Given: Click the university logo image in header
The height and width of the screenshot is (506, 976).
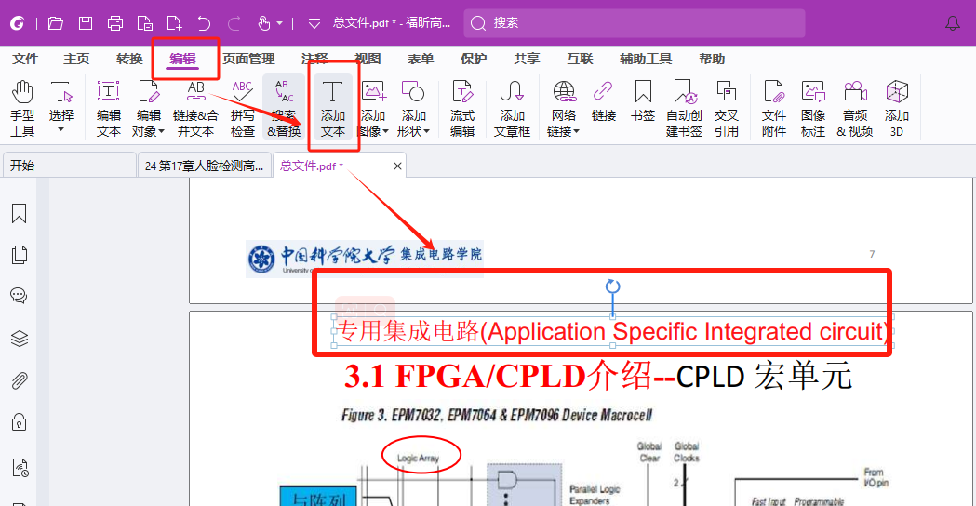Looking at the screenshot, I should [365, 257].
